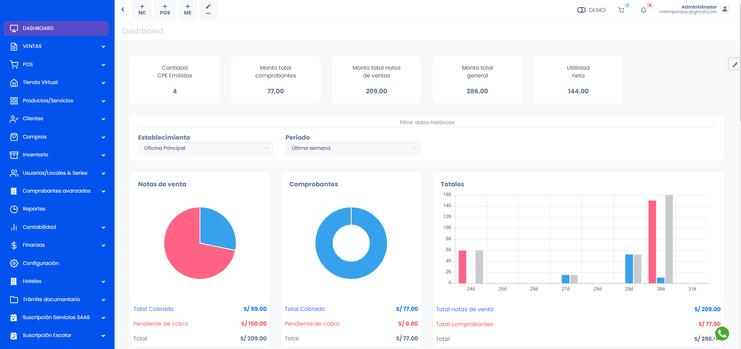This screenshot has height=349, width=741.
Task: Click the Administrador account name
Action: [699, 7]
